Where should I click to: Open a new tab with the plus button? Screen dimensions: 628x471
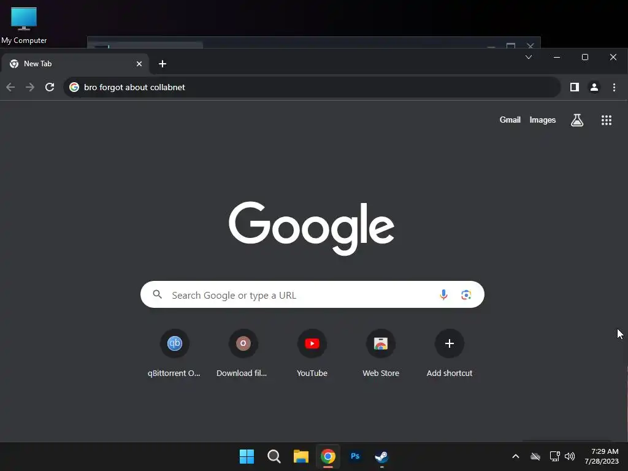162,64
